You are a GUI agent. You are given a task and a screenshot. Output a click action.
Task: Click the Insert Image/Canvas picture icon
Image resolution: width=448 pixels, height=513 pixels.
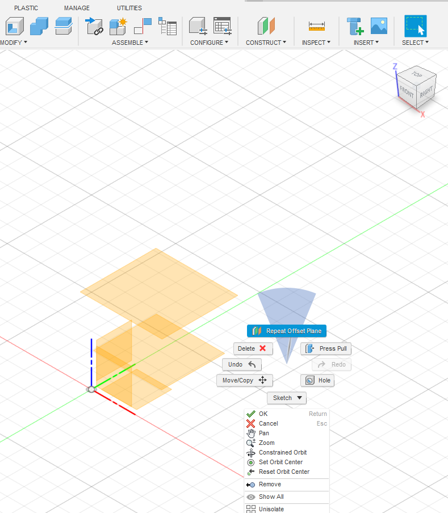pos(379,26)
